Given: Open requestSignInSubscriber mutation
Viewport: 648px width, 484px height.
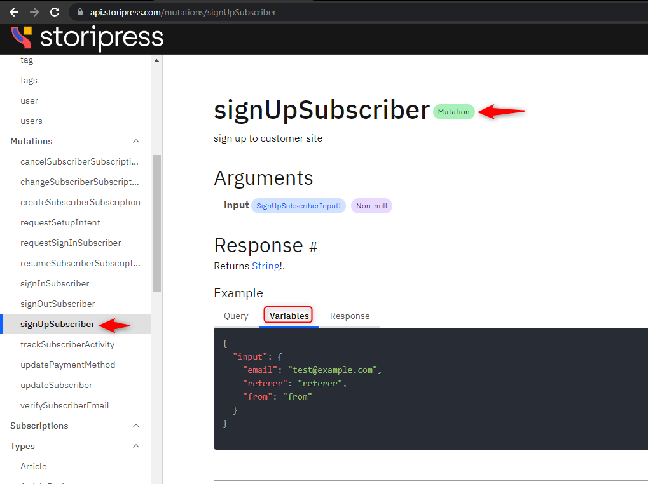Looking at the screenshot, I should pos(71,243).
